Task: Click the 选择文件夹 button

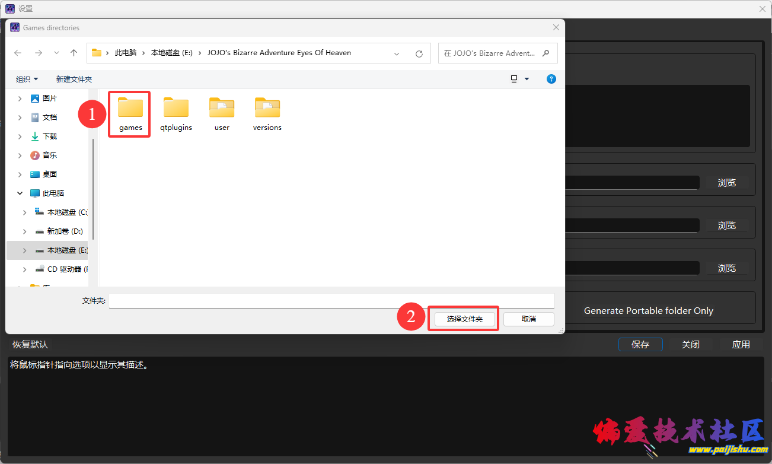Action: pyautogui.click(x=464, y=319)
